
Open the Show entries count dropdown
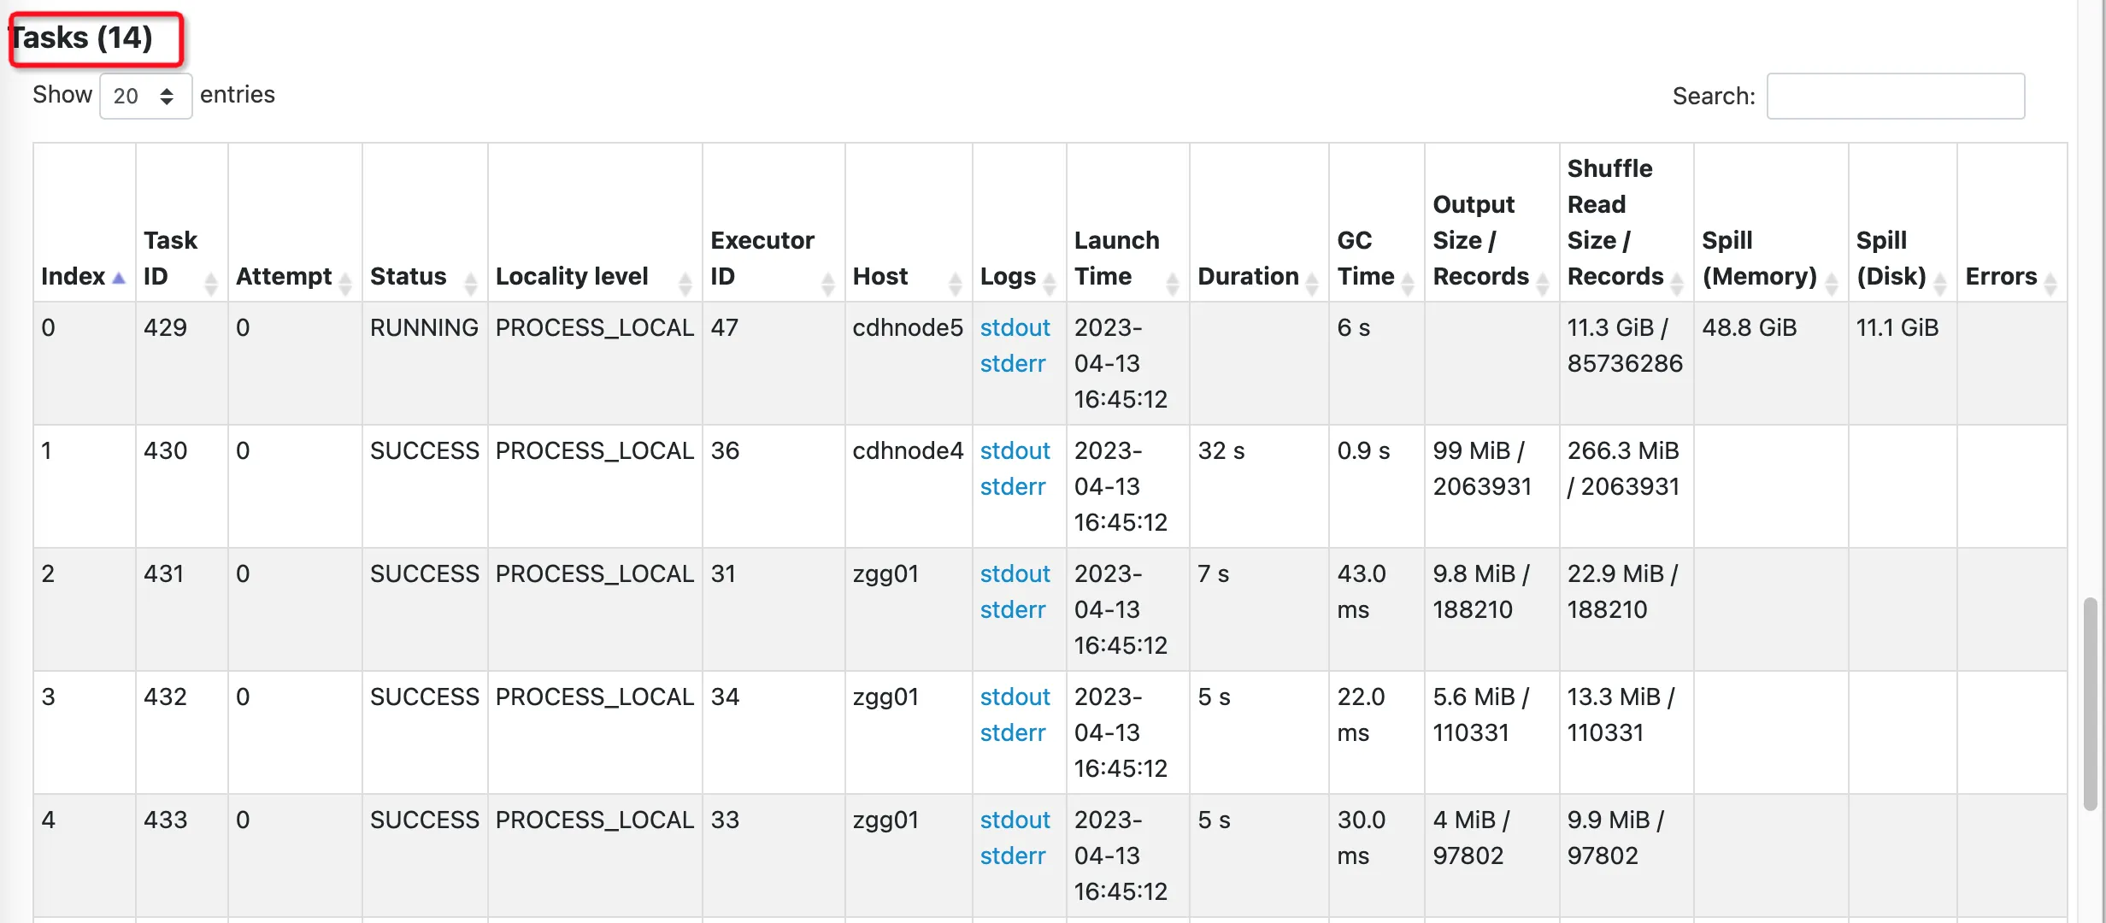[145, 96]
